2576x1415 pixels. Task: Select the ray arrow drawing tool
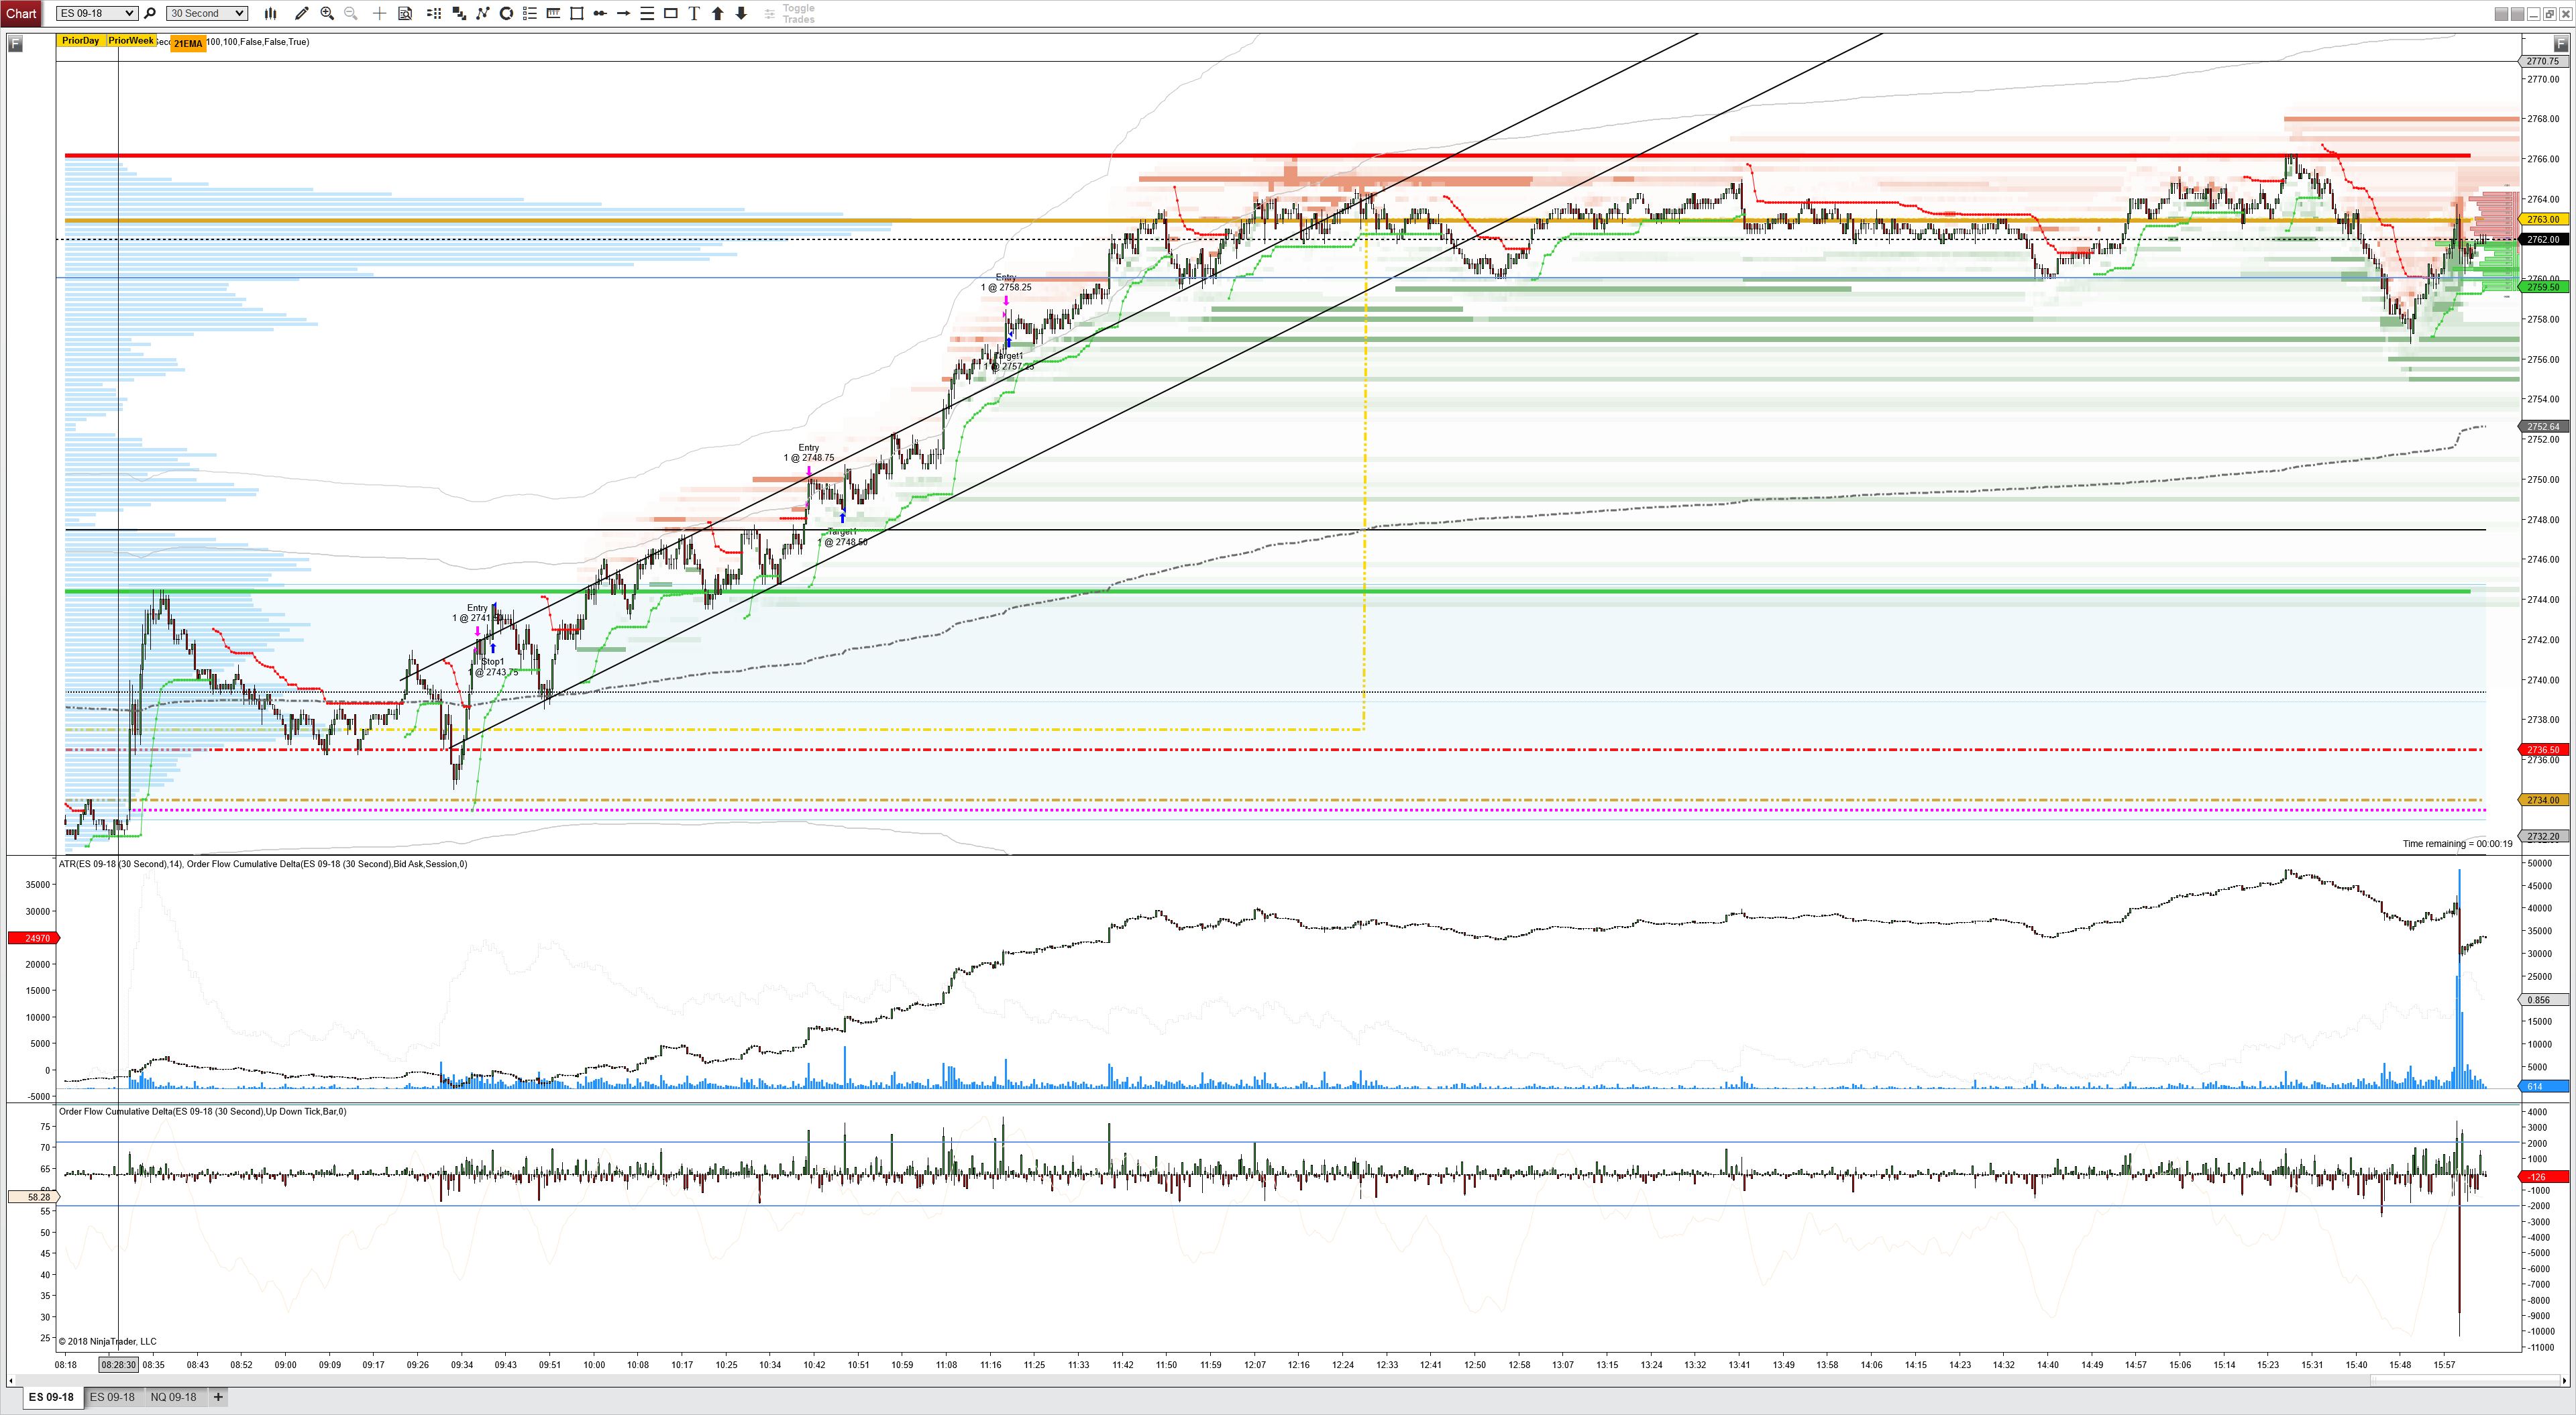624,13
